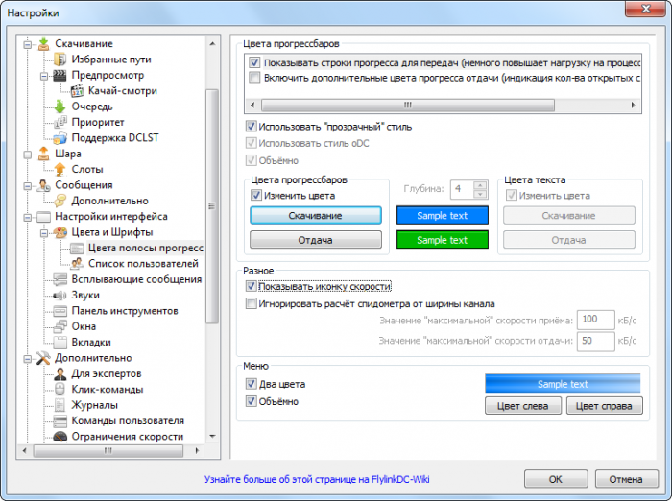Screen dimensions: 672x501
Task: Click the blue Sample text swatch
Action: (x=443, y=215)
